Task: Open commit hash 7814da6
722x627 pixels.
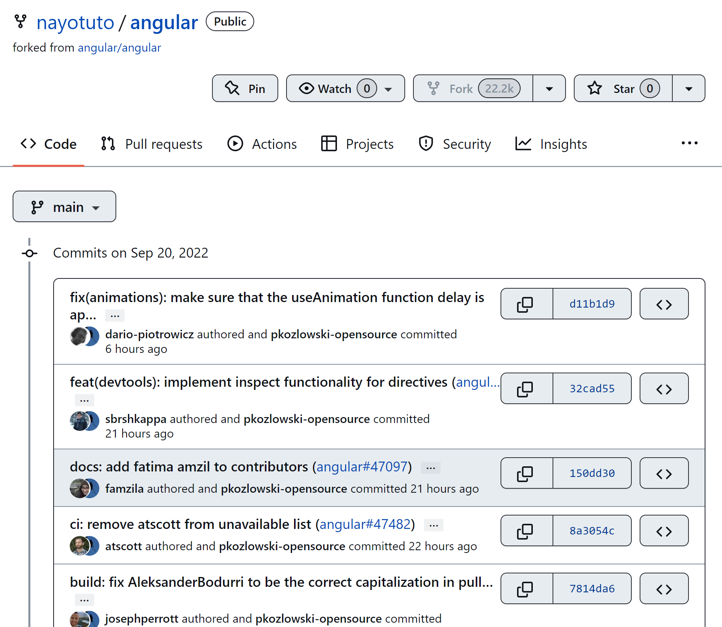Action: coord(592,588)
